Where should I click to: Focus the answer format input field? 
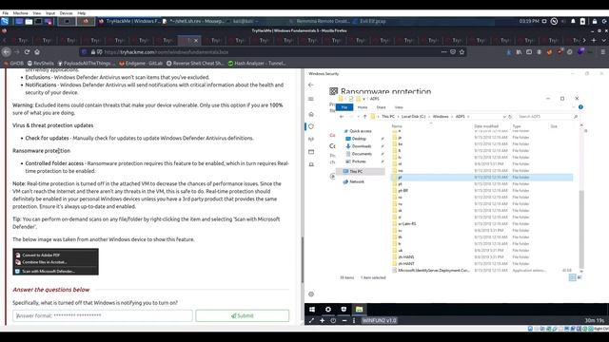coord(103,315)
